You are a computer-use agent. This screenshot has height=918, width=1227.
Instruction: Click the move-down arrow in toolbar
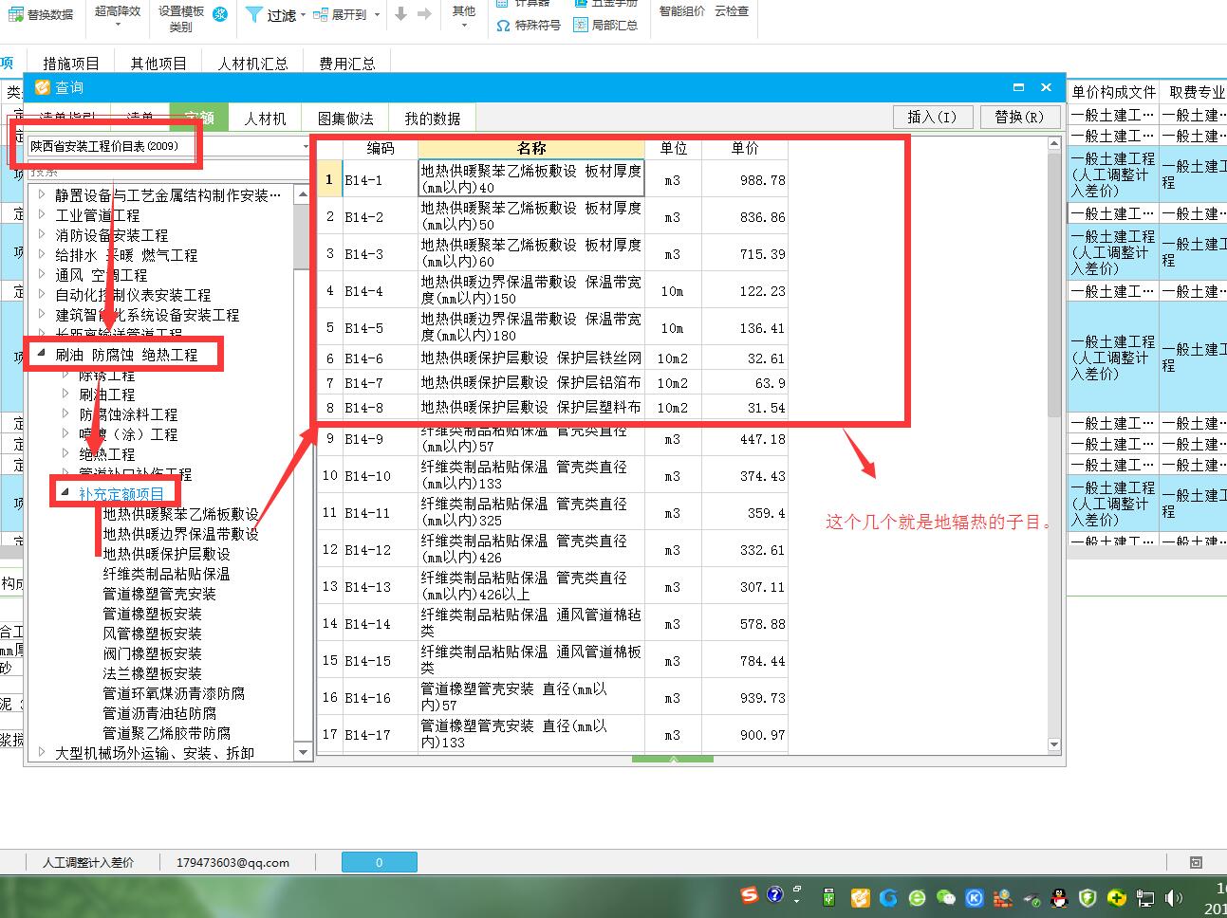point(400,14)
